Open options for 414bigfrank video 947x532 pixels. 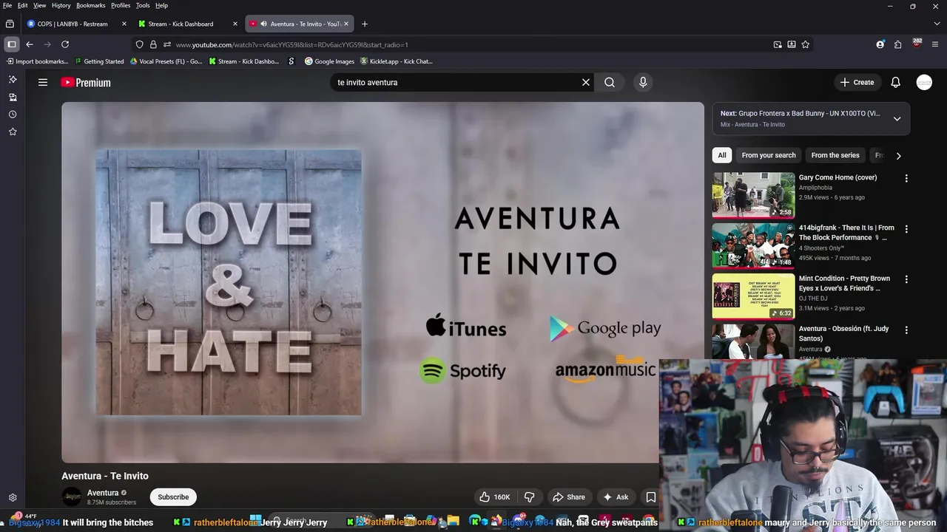(x=906, y=229)
